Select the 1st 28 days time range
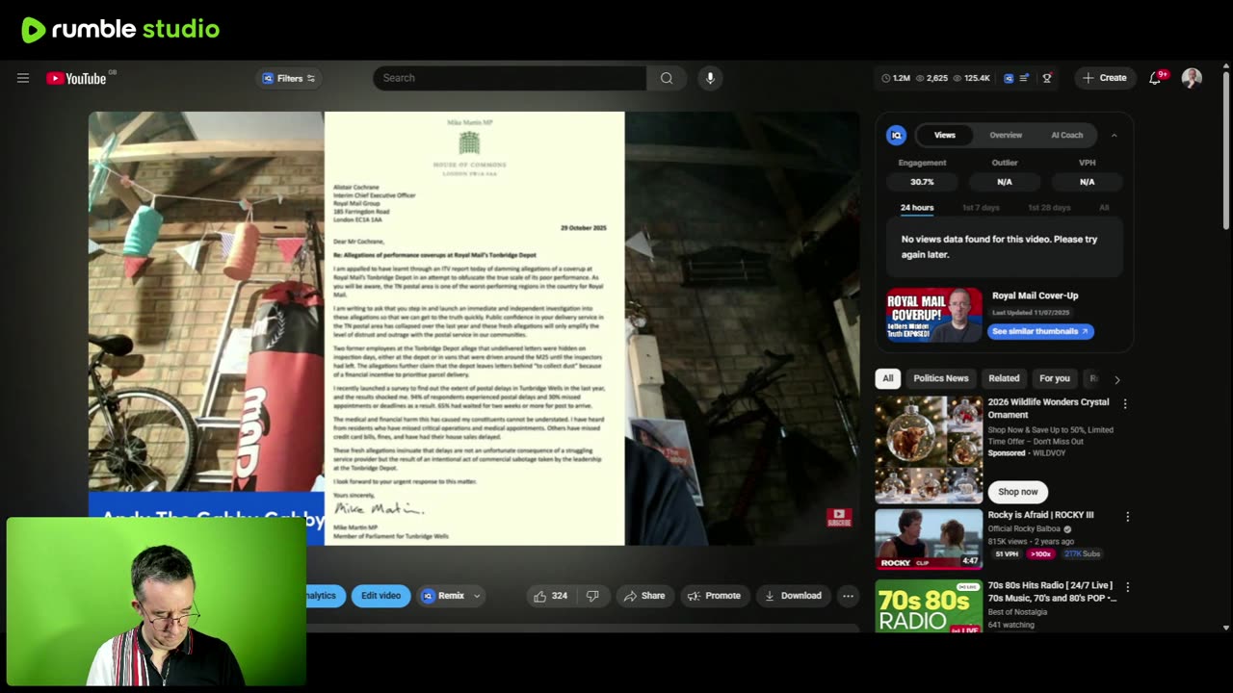The width and height of the screenshot is (1233, 693). click(1049, 208)
